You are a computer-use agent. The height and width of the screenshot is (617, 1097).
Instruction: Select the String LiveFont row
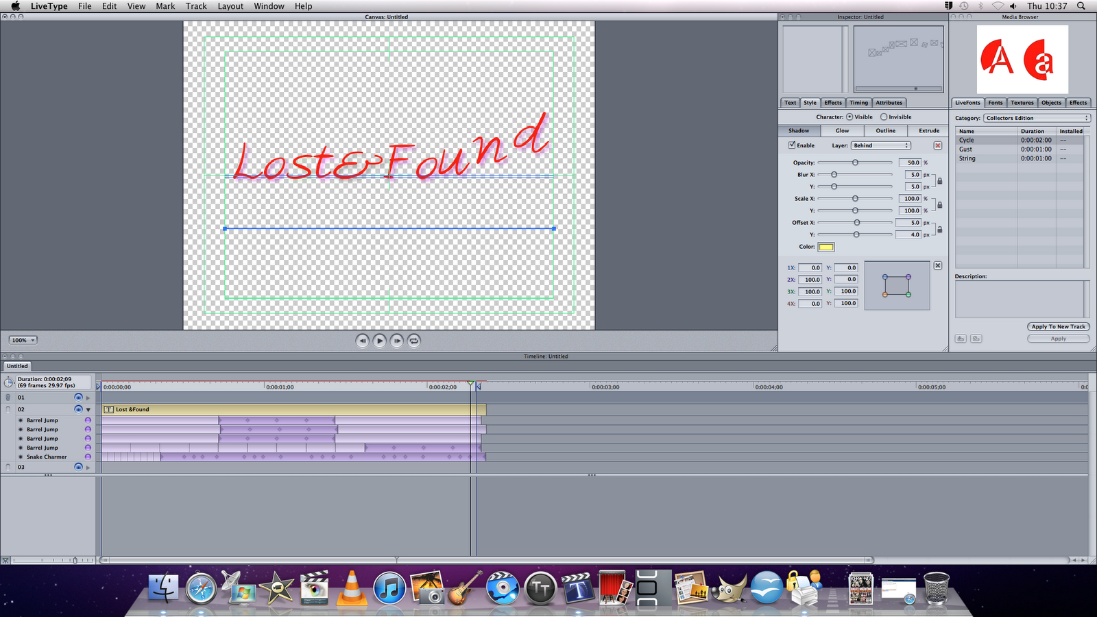[1021, 158]
